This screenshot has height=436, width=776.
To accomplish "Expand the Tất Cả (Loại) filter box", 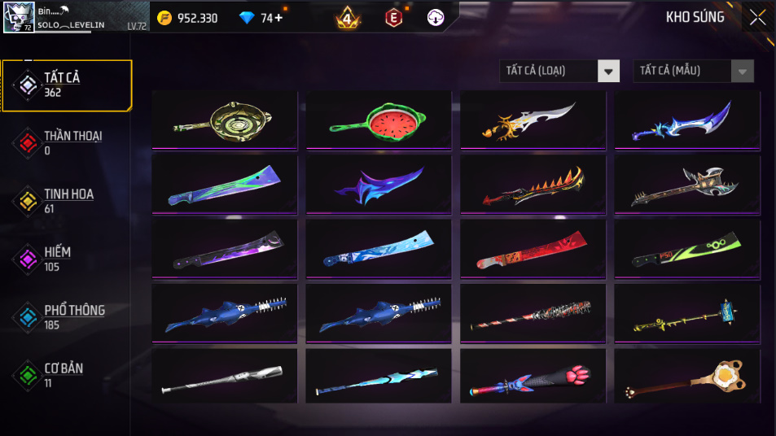I will (x=559, y=72).
